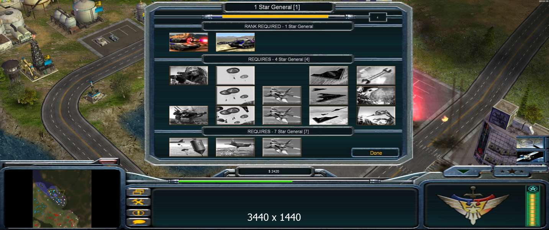Select Paratroop Drop with two parachutes

point(235,76)
